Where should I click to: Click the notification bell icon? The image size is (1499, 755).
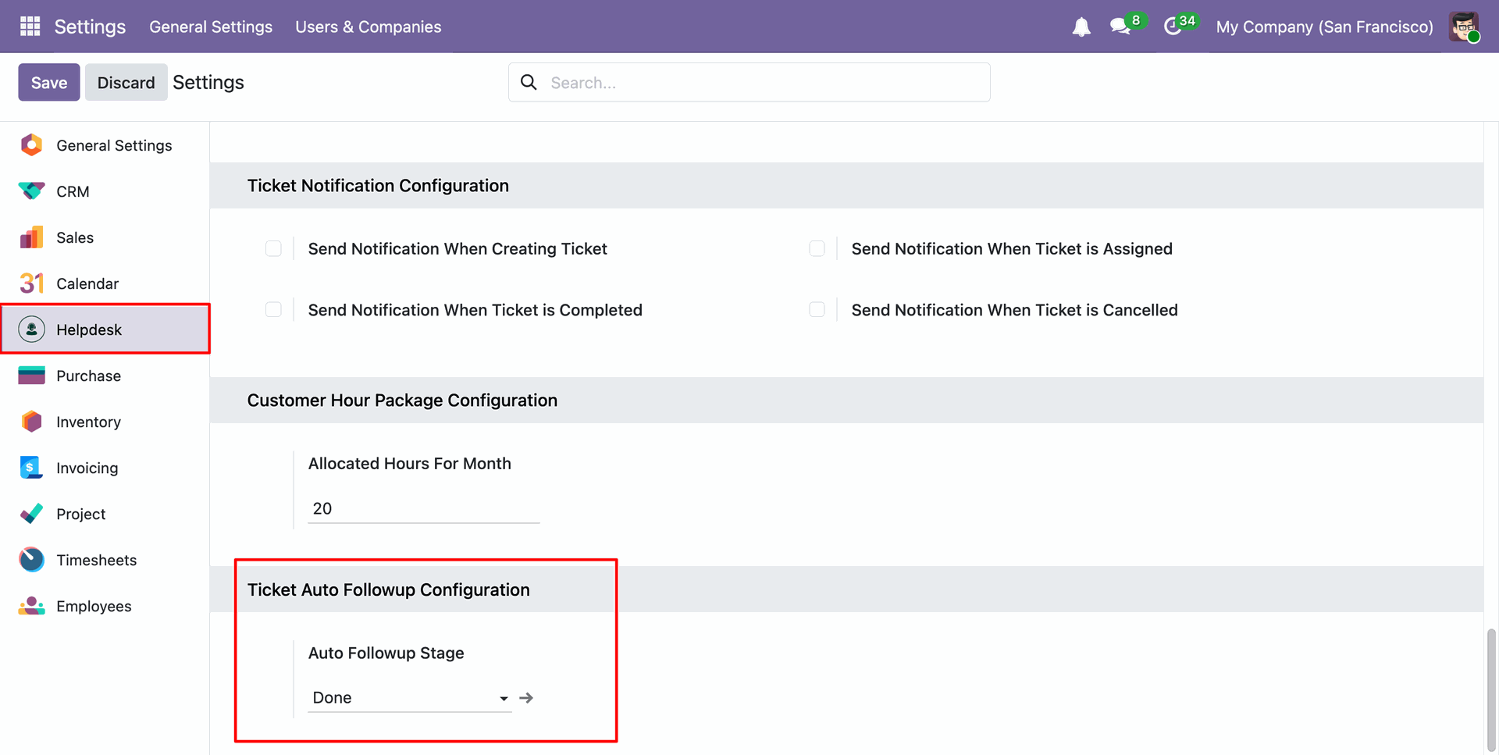1081,27
